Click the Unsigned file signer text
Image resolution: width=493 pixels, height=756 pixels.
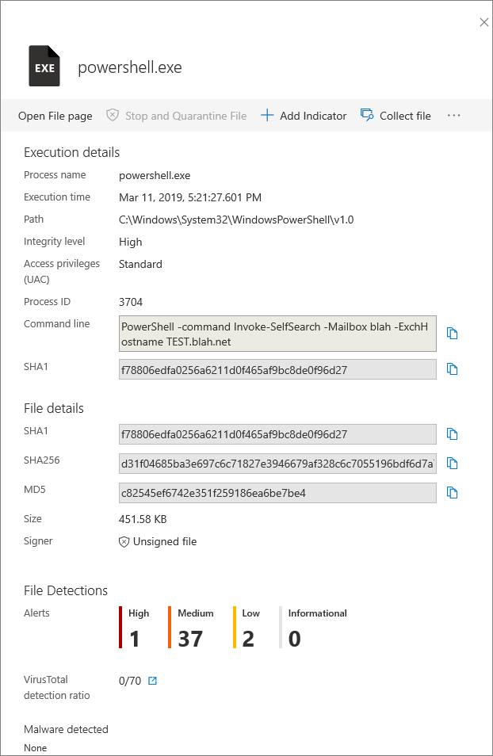165,541
